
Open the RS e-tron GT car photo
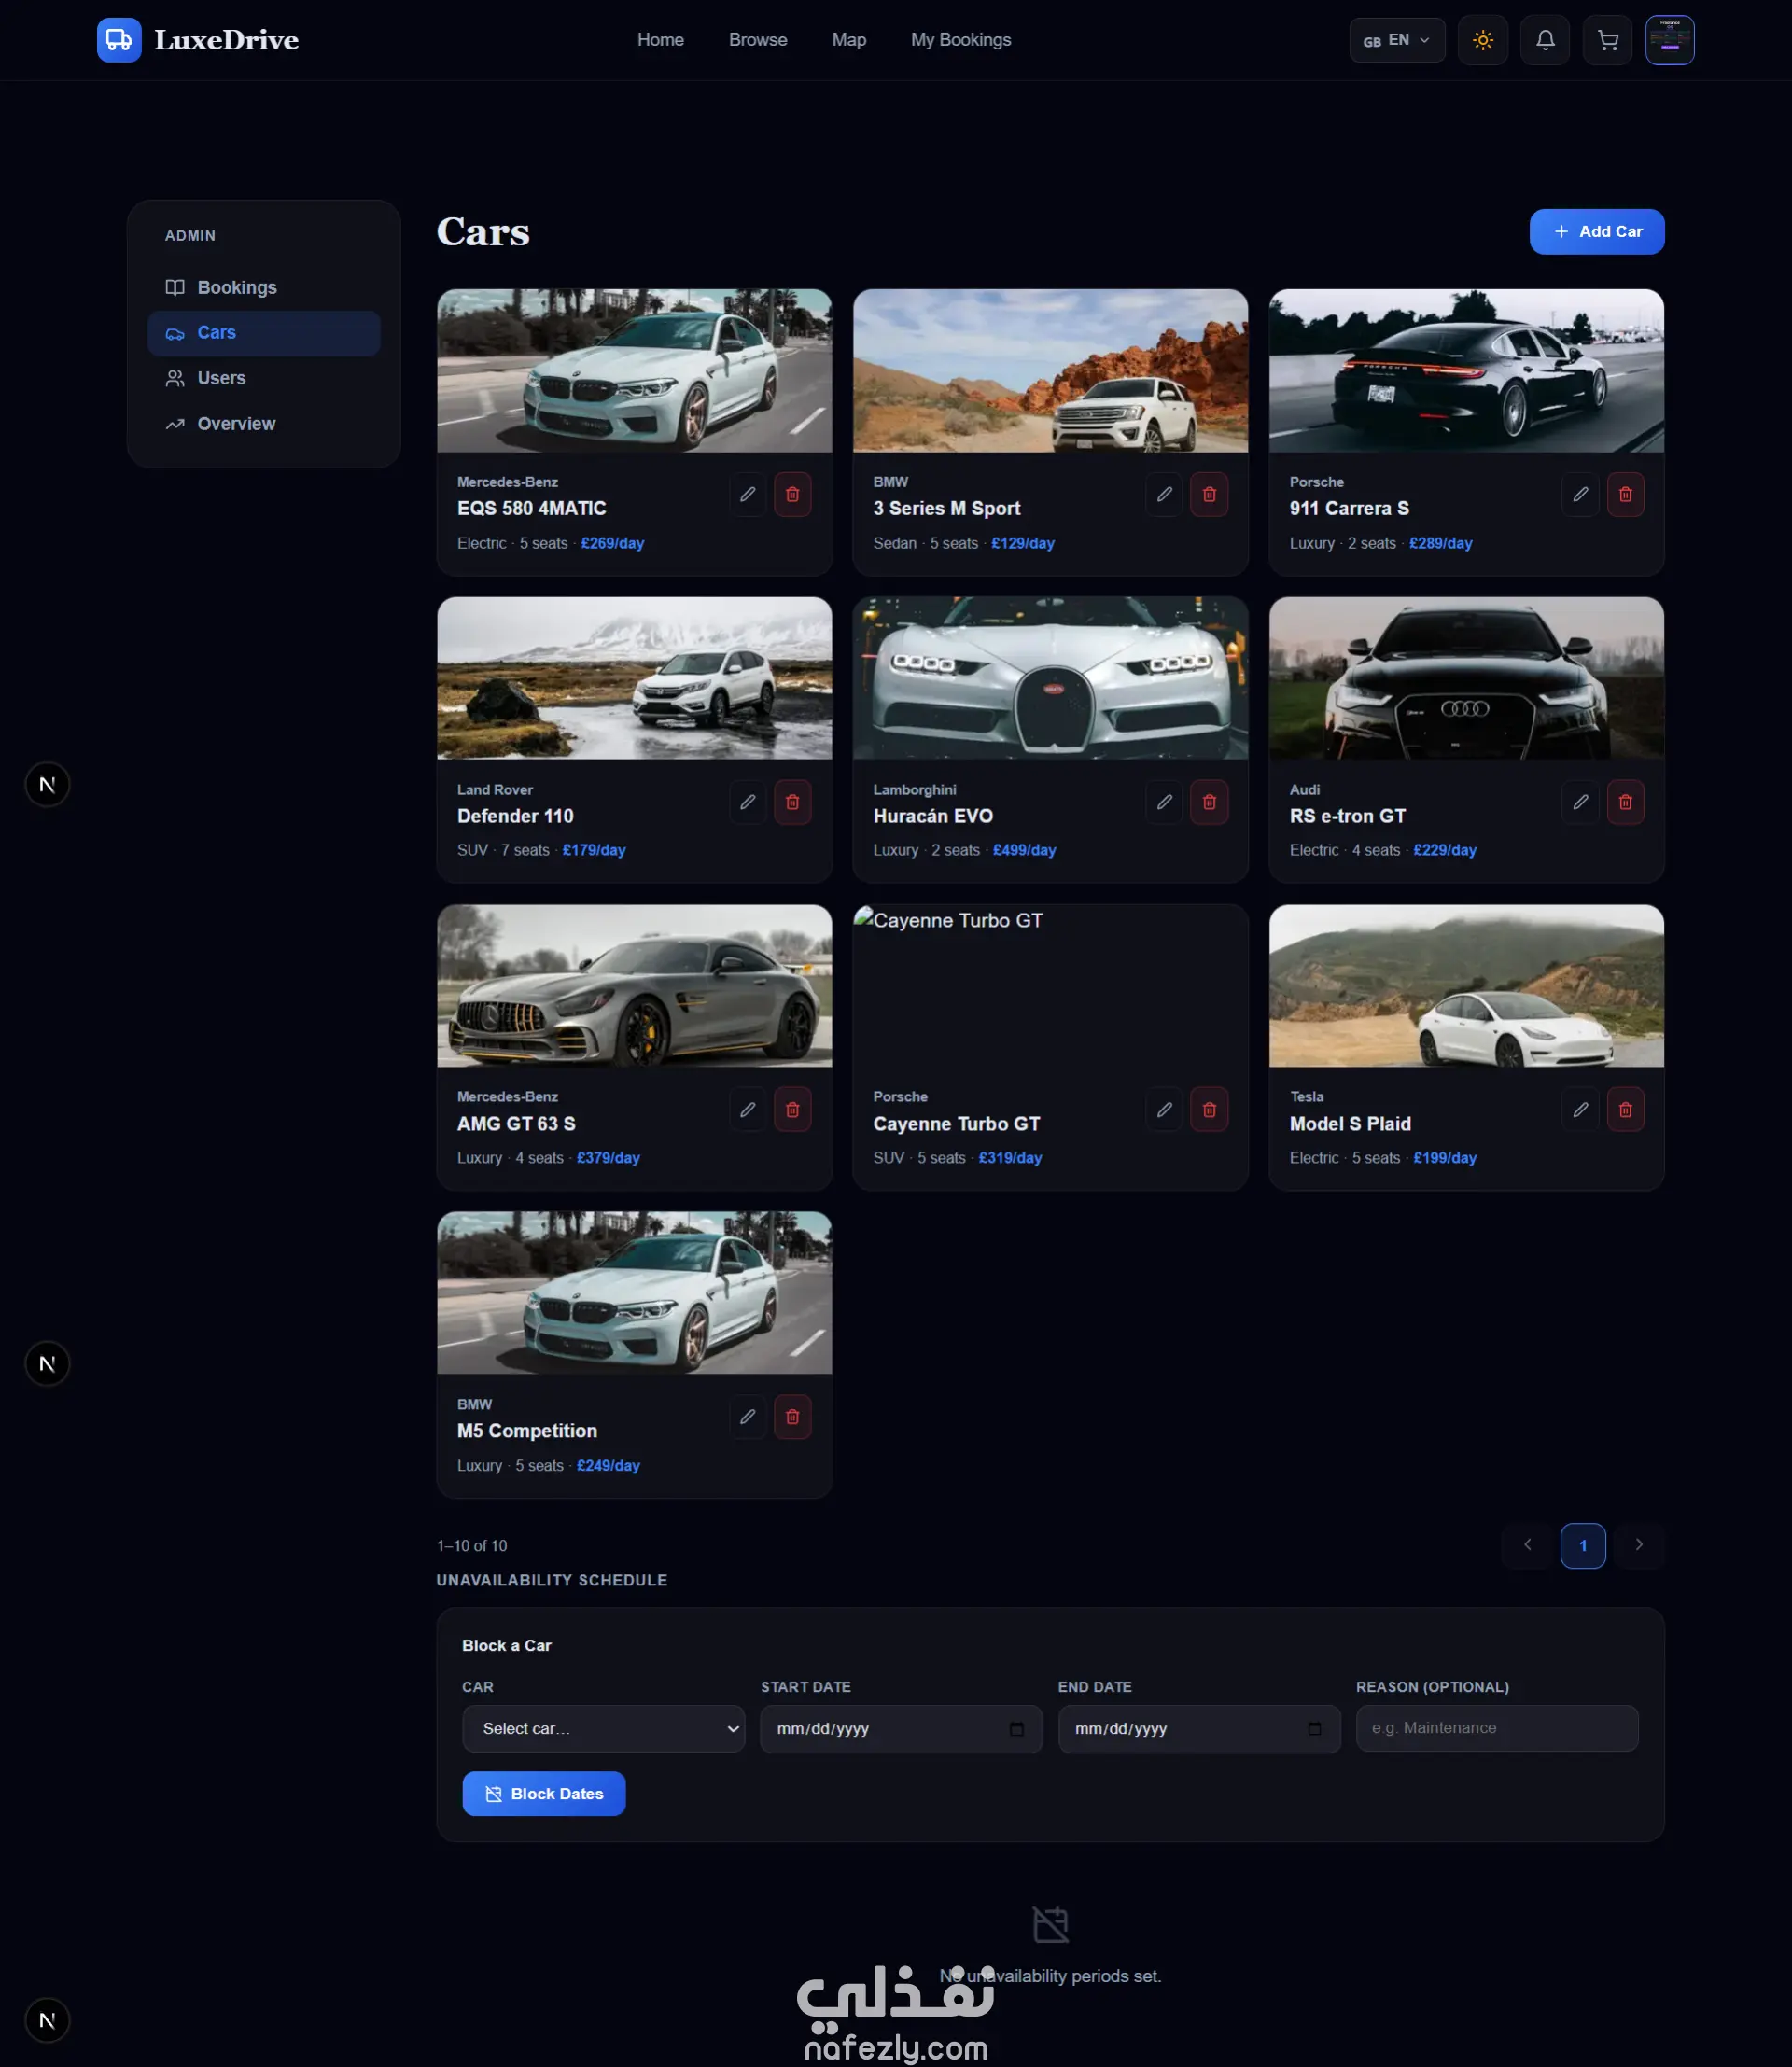click(x=1466, y=679)
